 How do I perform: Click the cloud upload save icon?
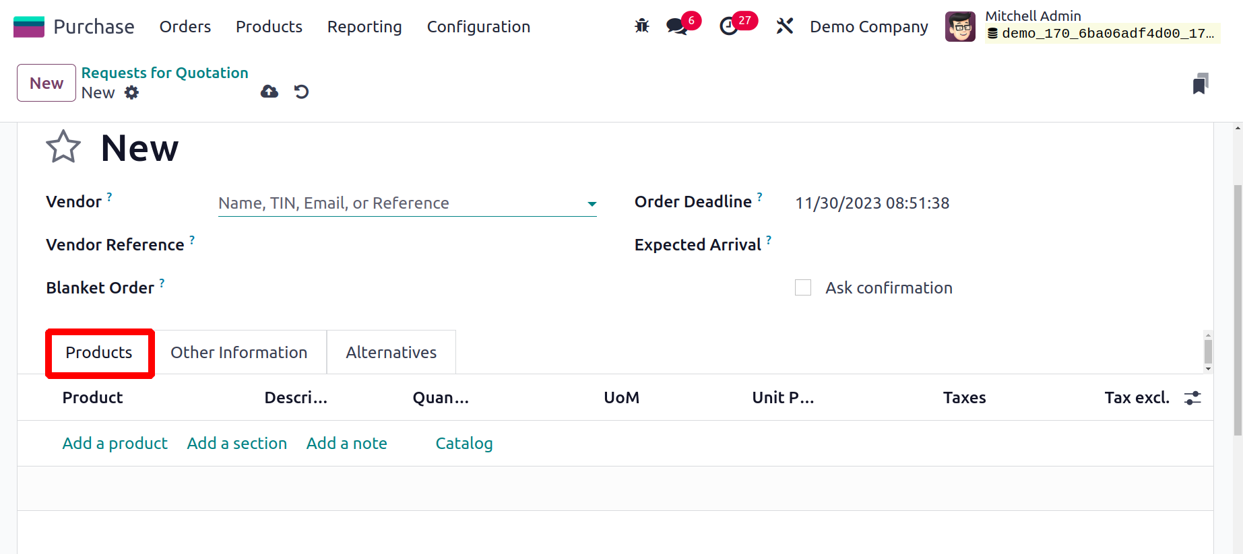269,92
